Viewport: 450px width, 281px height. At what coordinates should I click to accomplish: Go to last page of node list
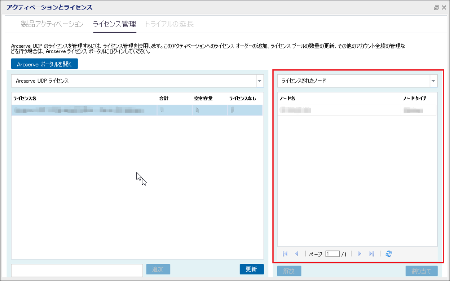tap(372, 254)
